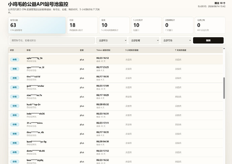Select account name burd*********ys-9g
This screenshot has height=164, width=232.
[x=36, y=142]
